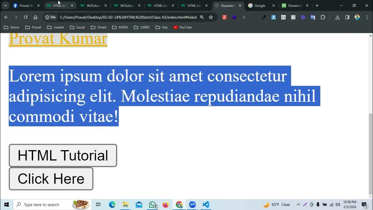
Task: Open the market bookmarks folder
Action: [x=56, y=27]
